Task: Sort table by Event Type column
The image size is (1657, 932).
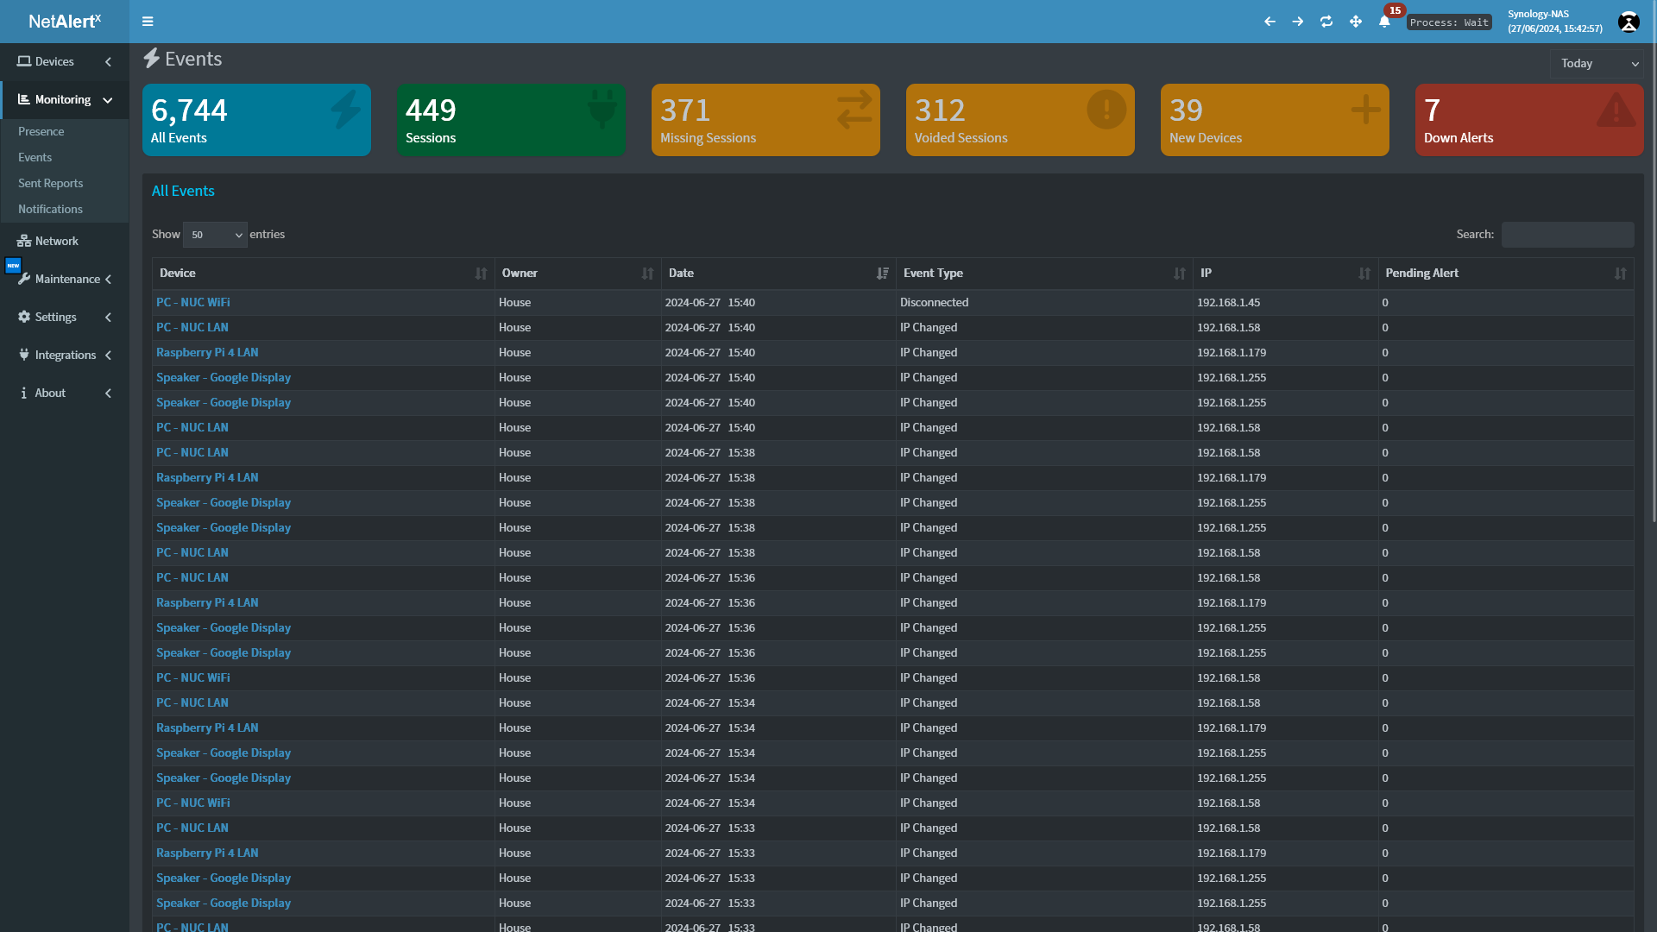Action: click(1043, 273)
